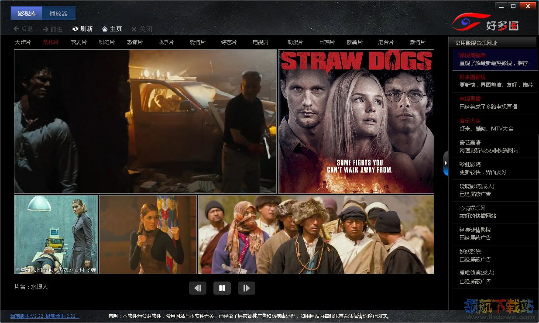Collapse the right sidebar with the arrow handle
539x323 pixels.
(446, 163)
